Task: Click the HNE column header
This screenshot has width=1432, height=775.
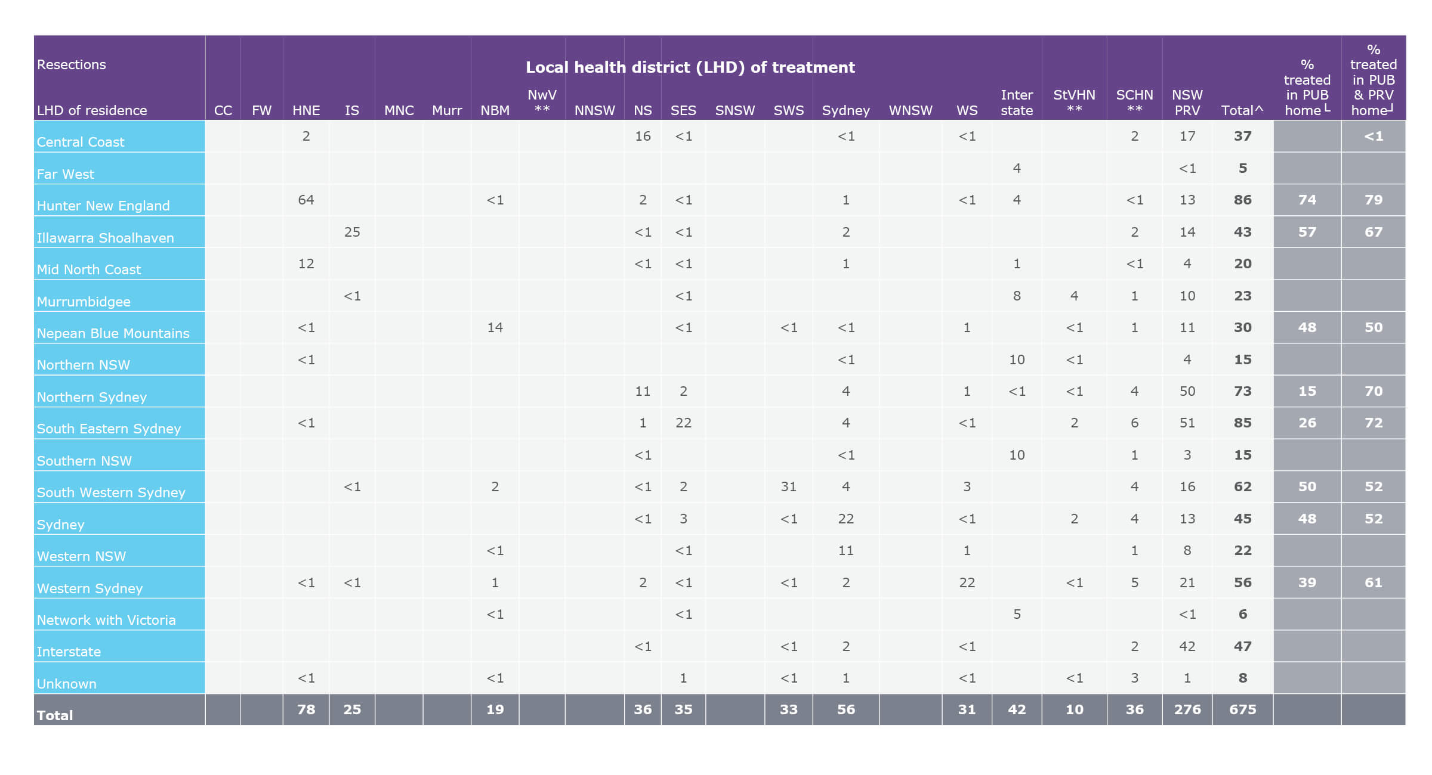Action: [x=305, y=110]
